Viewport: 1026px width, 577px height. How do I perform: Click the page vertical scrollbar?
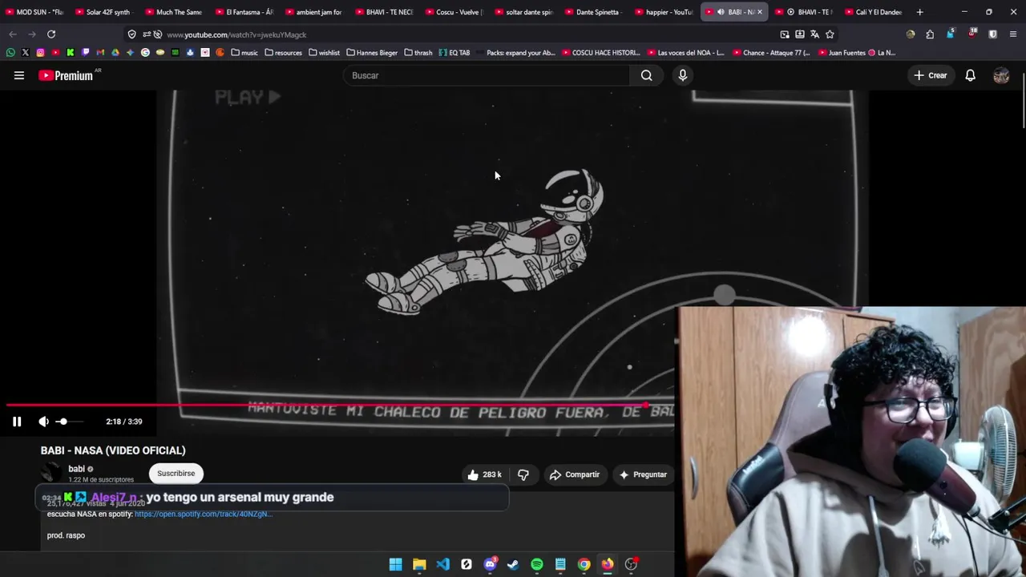(x=1023, y=103)
